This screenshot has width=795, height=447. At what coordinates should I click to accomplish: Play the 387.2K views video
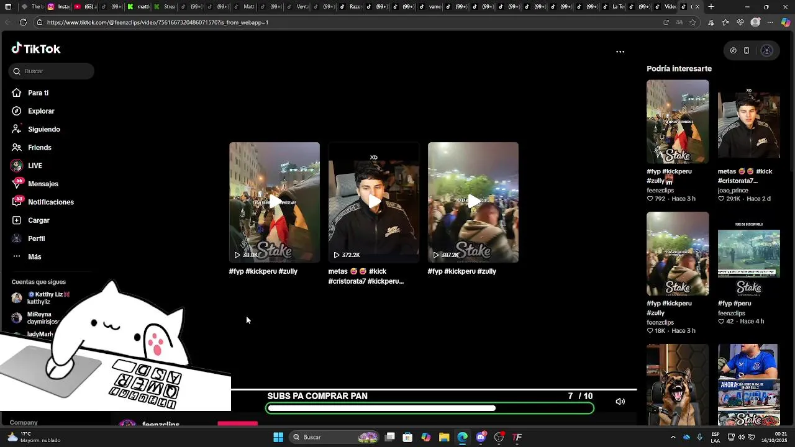pyautogui.click(x=473, y=202)
